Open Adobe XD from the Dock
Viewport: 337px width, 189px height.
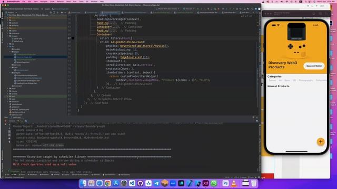206,183
